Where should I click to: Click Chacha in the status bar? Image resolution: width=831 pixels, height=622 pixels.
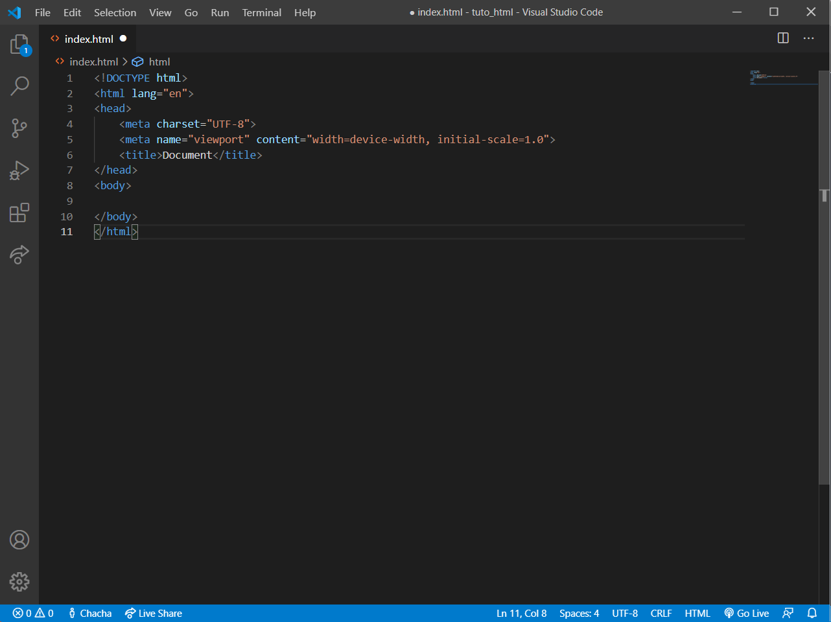coord(90,613)
